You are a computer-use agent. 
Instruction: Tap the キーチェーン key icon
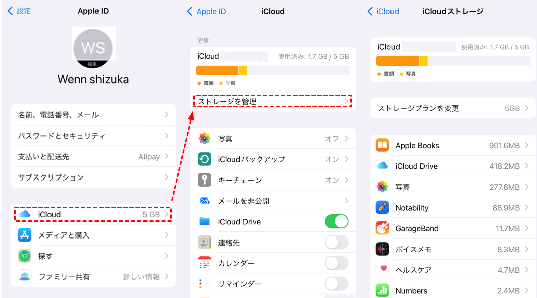coord(205,180)
